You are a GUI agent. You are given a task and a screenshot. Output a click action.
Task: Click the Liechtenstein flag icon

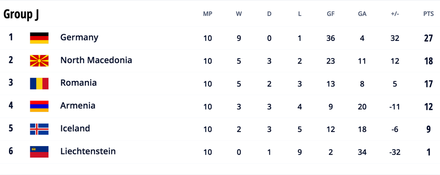[x=39, y=152]
